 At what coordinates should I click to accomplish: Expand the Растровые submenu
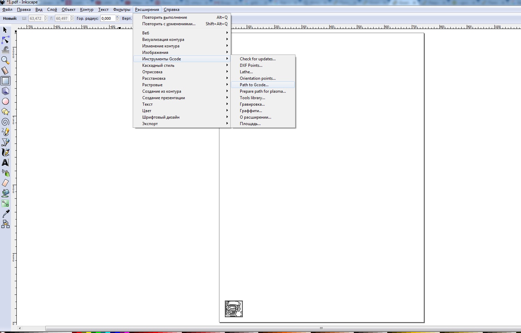pyautogui.click(x=182, y=85)
